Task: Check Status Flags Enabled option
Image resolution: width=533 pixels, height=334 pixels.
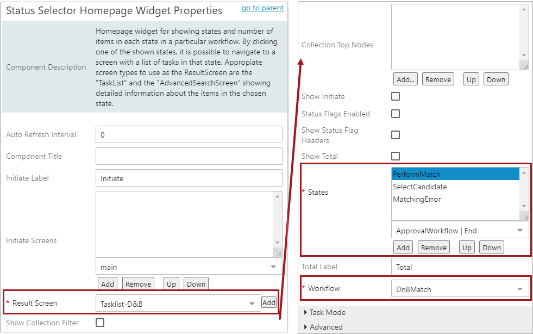Action: click(396, 114)
